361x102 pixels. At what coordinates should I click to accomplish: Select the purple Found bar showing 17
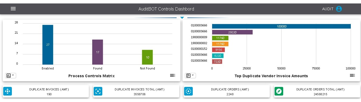(97, 52)
